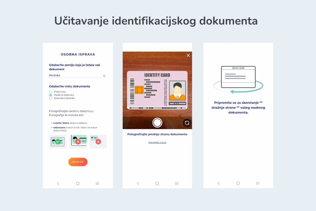Tap home button on camera phone screen
Screen dimensions: 316x211
(157, 184)
